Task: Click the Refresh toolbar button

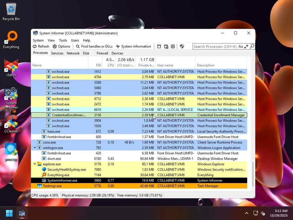Action: point(41,46)
